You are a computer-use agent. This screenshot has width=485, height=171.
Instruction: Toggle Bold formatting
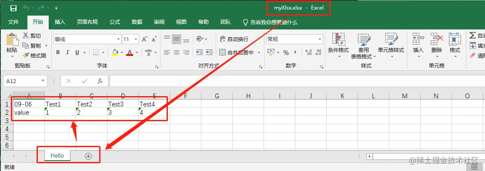coord(58,52)
